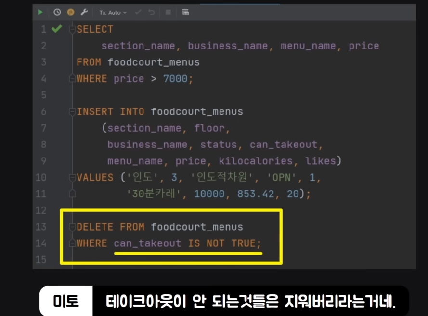
Task: Click the fold end marker on line 4
Action: pyautogui.click(x=72, y=78)
